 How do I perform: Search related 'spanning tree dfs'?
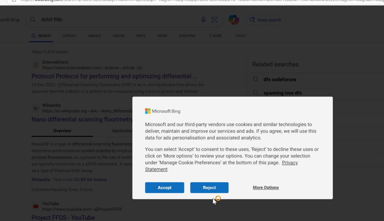(x=282, y=93)
